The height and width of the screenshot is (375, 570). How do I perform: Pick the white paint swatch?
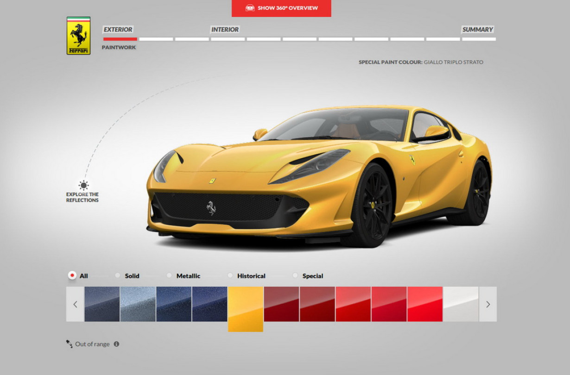click(461, 304)
